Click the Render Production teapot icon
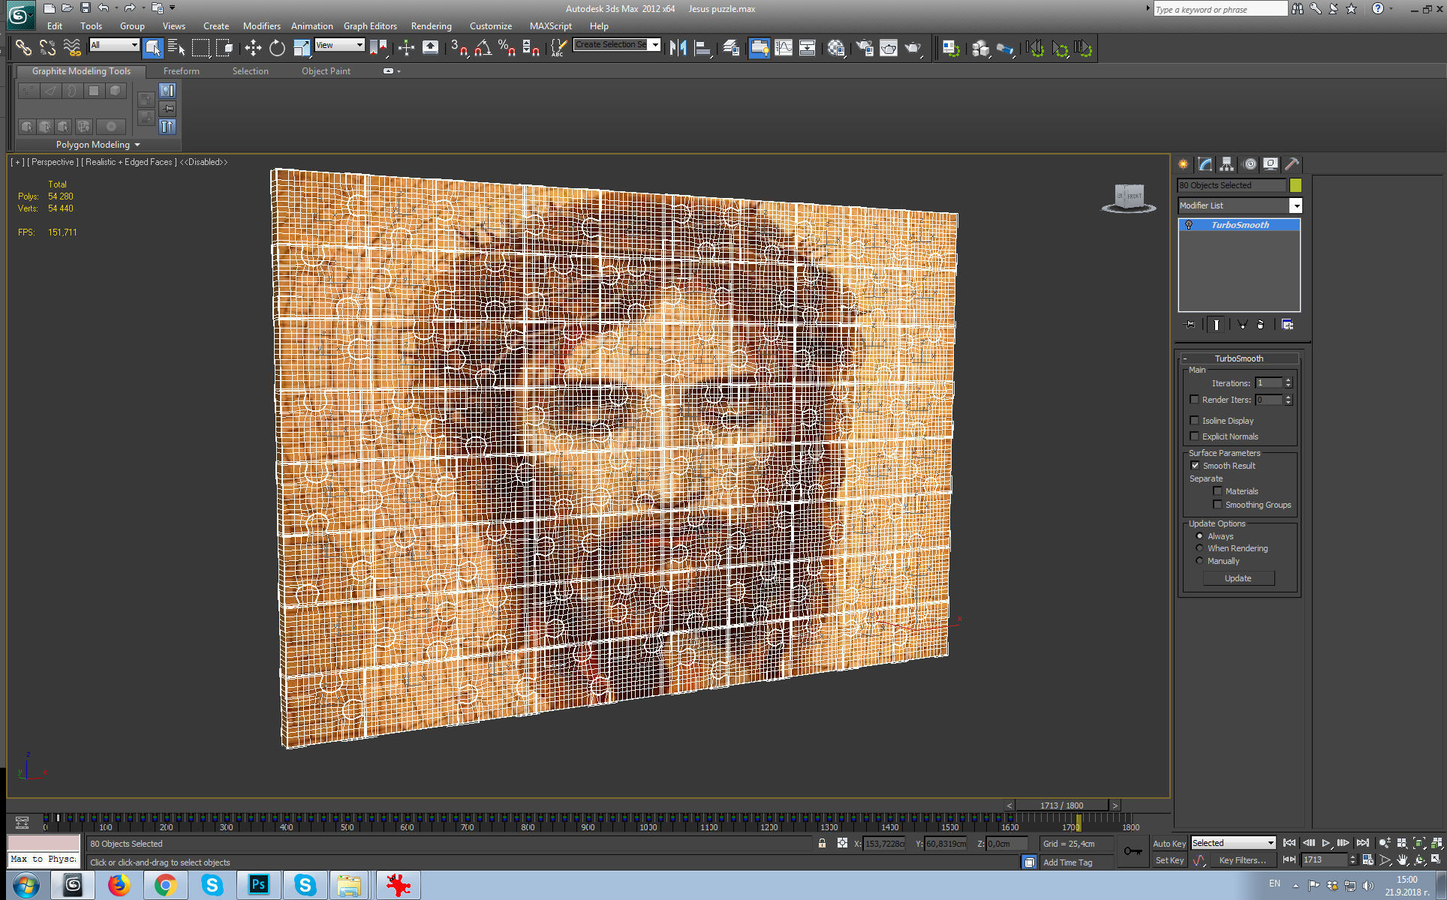Screen dimensions: 1447x900 pyautogui.click(x=913, y=48)
